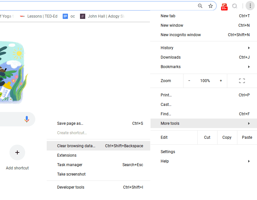Decrease zoom with the minus button
257x200 pixels.
[x=189, y=81]
